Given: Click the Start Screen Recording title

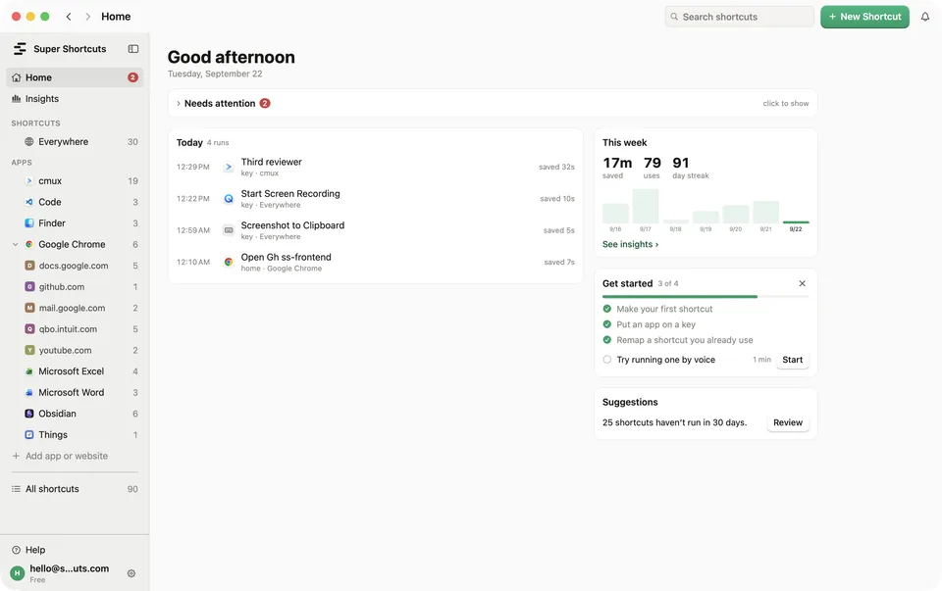Looking at the screenshot, I should click(x=290, y=194).
